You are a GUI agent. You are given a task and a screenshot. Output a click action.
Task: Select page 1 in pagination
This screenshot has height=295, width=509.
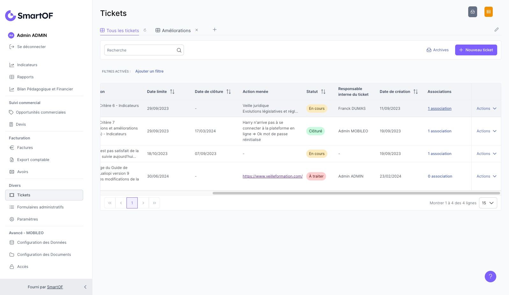tap(132, 203)
